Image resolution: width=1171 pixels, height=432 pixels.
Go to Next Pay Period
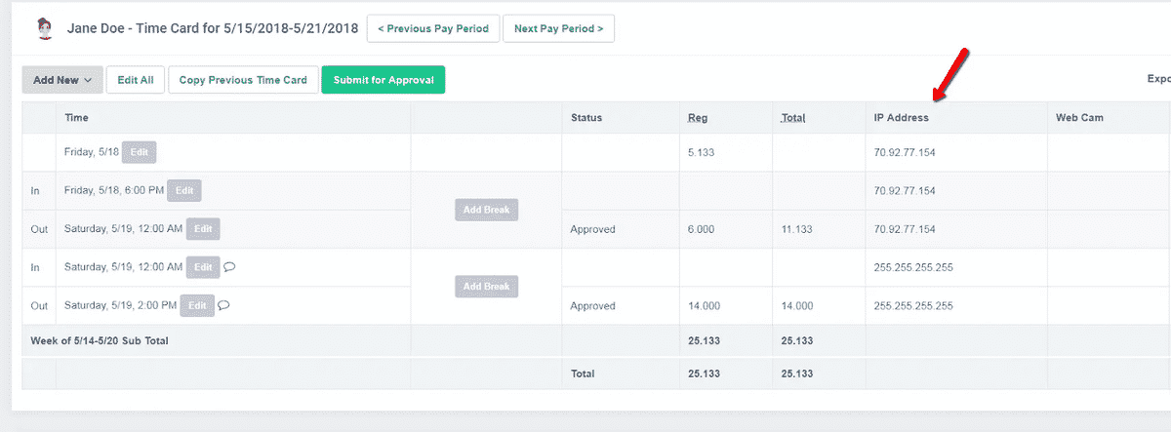(x=558, y=28)
